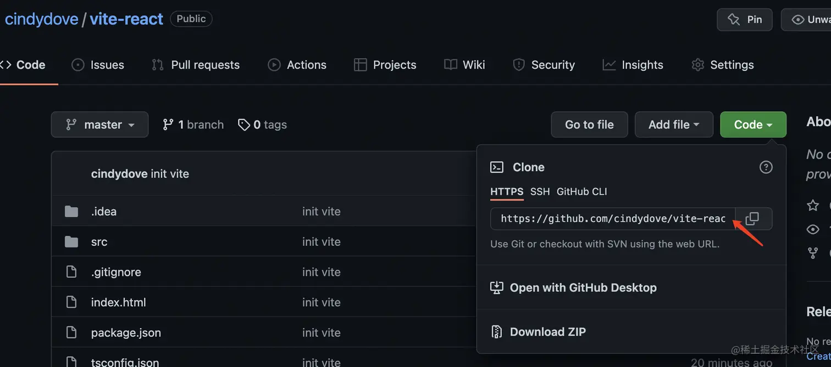Select the GitHub CLI clone tab

pyautogui.click(x=581, y=191)
